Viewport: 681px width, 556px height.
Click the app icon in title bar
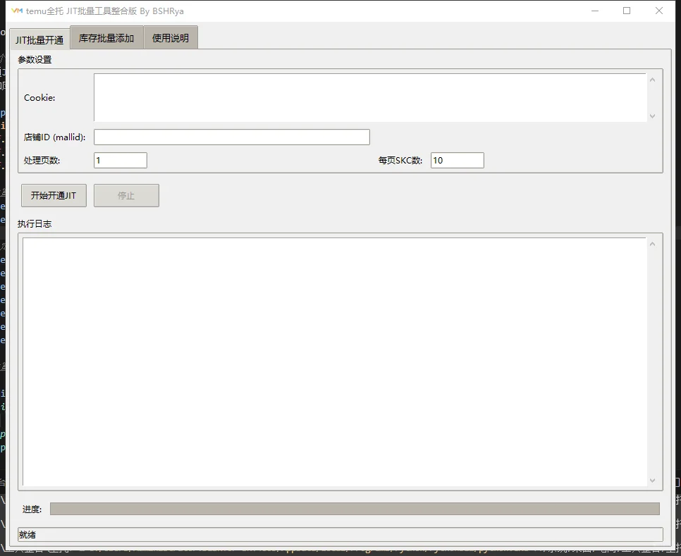pos(16,11)
